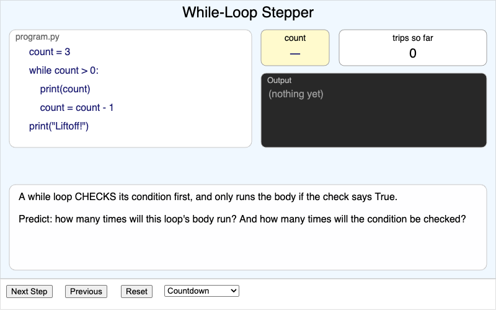The height and width of the screenshot is (311, 496).
Task: Go back with the Previous button
Action: [86, 291]
